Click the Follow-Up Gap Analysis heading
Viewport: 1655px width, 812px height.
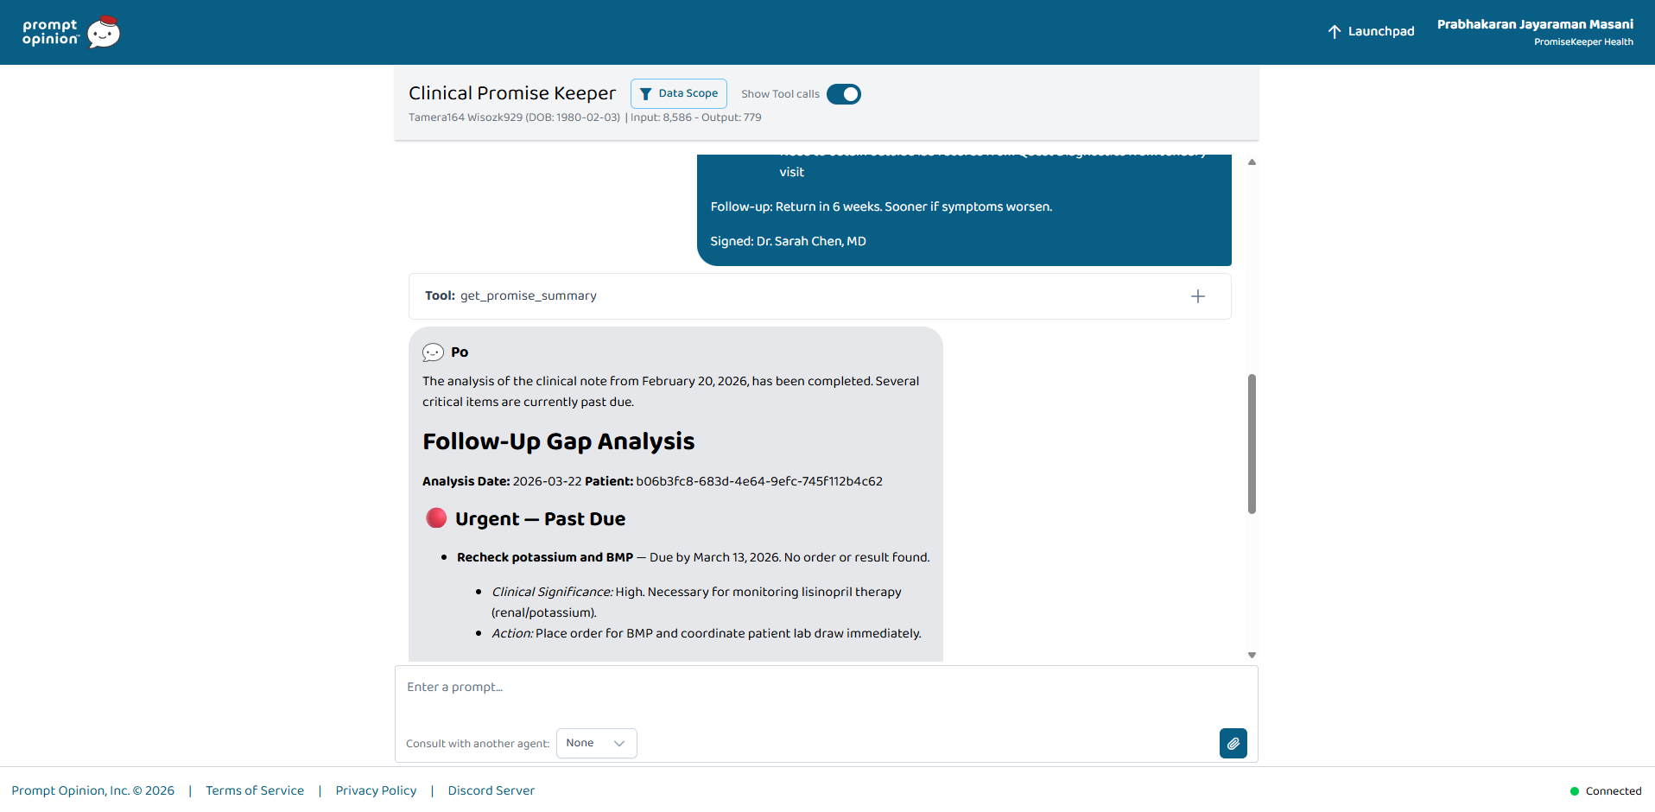click(558, 441)
